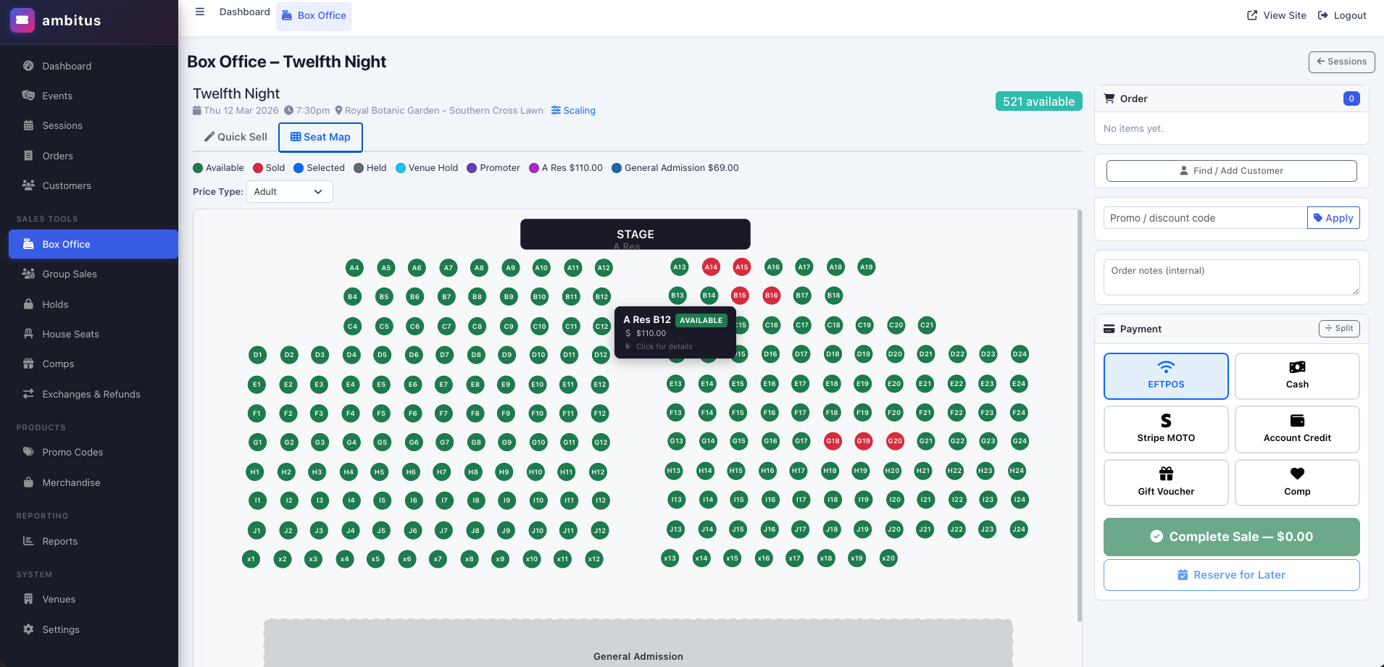
Task: Click the cart icon in the Order panel
Action: coord(1109,98)
